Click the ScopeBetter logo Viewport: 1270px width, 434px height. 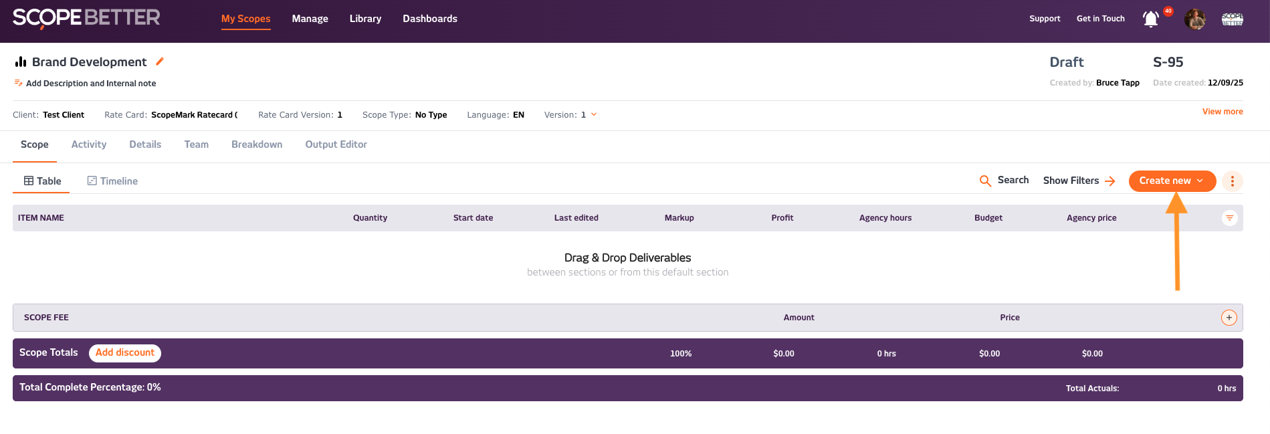(x=86, y=18)
